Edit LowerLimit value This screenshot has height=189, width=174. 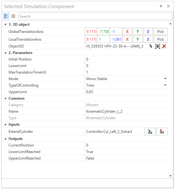[126, 66]
